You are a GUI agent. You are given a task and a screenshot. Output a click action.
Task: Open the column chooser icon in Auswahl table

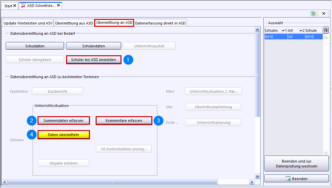point(326,30)
